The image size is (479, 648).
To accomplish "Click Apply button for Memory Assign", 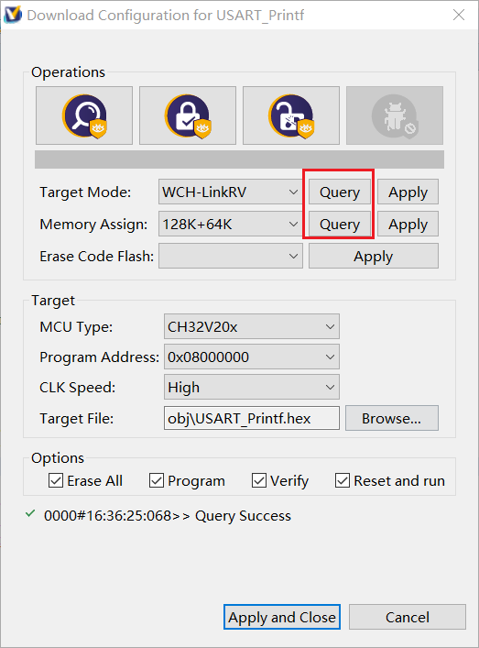I will (408, 224).
